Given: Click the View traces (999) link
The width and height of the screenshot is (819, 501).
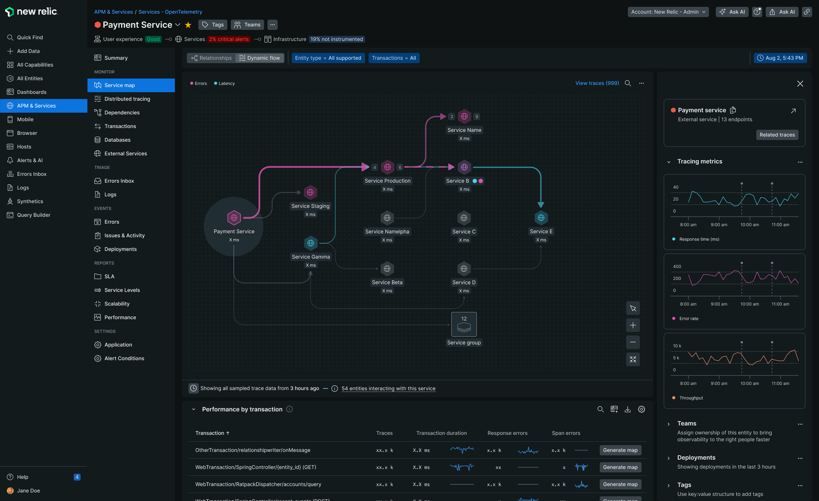Looking at the screenshot, I should point(597,83).
